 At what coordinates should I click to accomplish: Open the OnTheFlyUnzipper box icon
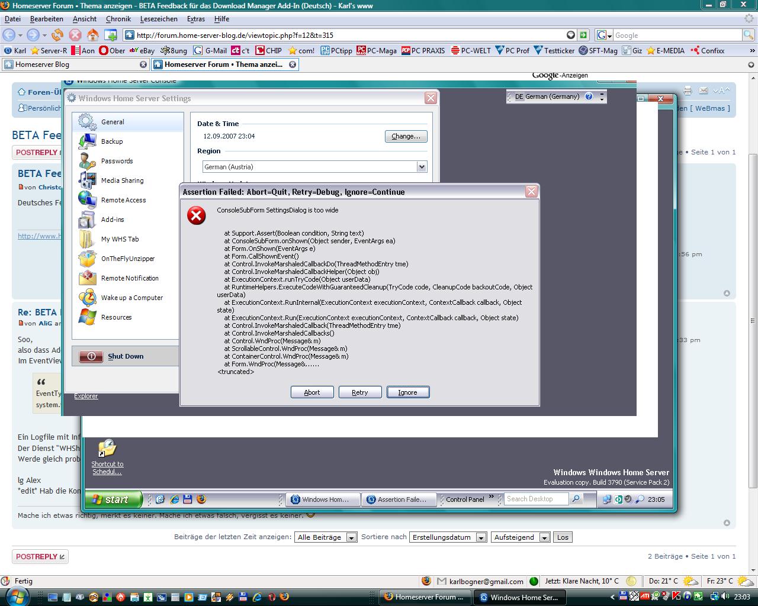[87, 259]
